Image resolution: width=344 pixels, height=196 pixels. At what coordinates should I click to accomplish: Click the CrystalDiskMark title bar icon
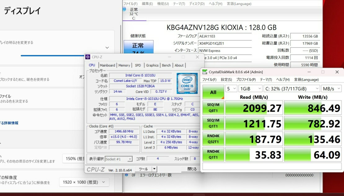click(205, 72)
